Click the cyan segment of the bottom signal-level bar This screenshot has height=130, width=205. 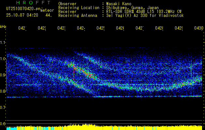coord(12,128)
